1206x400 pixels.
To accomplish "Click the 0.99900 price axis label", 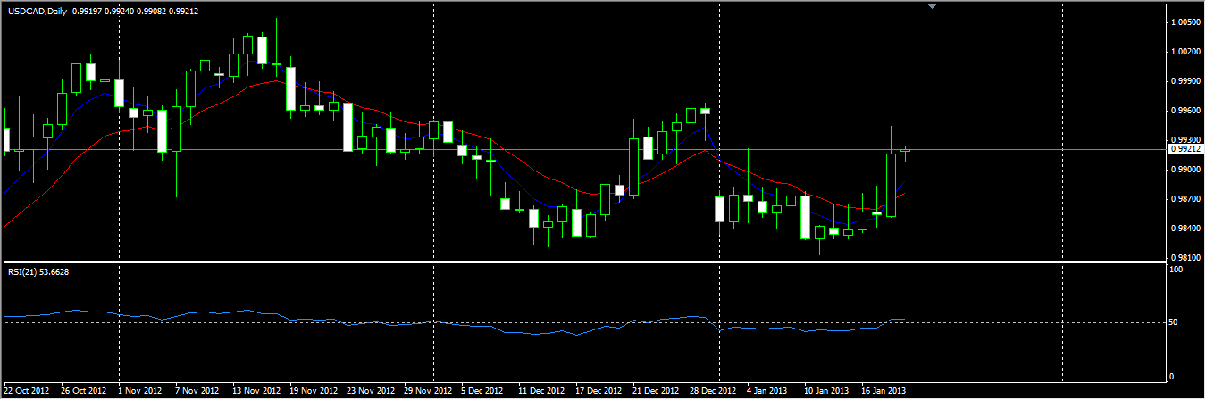I will pos(1185,81).
